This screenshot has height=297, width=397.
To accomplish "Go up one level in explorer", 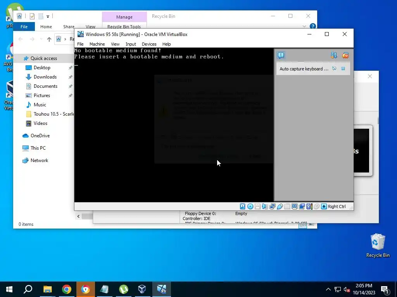I will coord(49,39).
